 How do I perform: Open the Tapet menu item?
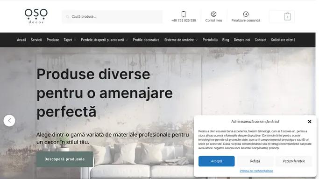click(68, 40)
